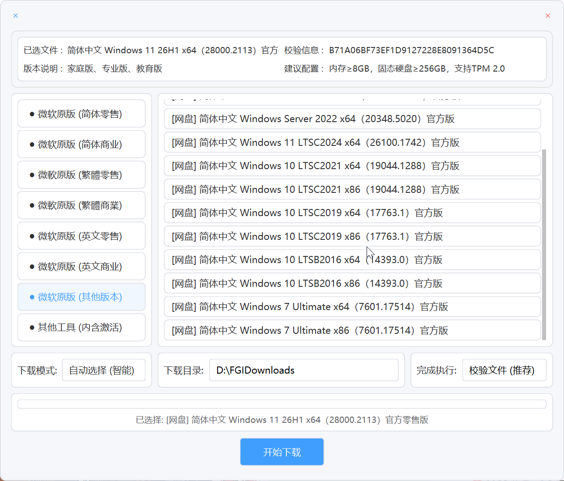Image resolution: width=564 pixels, height=481 pixels.
Task: Click 版本说明 家庭版、专业版、教育版 text
Action: (115, 68)
